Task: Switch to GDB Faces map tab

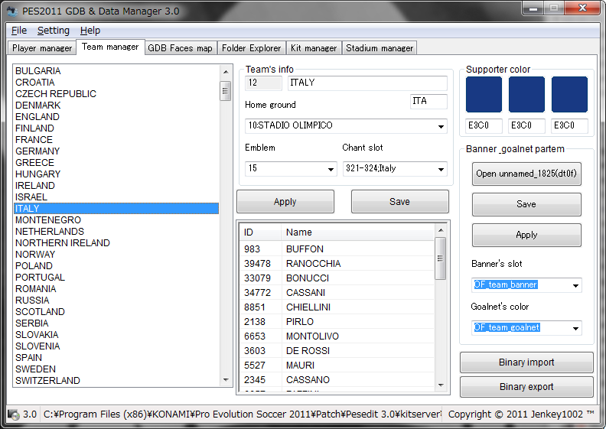Action: 180,48
